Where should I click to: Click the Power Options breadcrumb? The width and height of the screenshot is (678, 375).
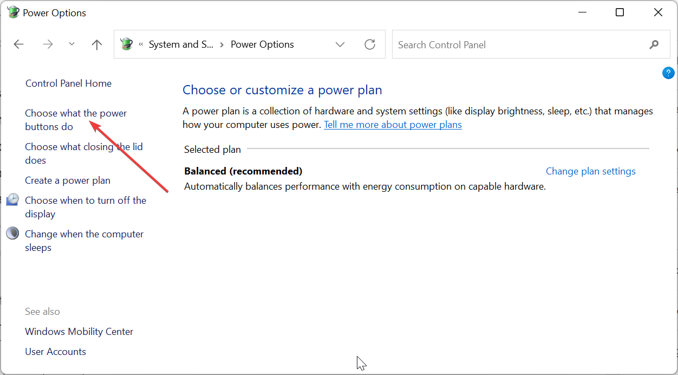262,44
